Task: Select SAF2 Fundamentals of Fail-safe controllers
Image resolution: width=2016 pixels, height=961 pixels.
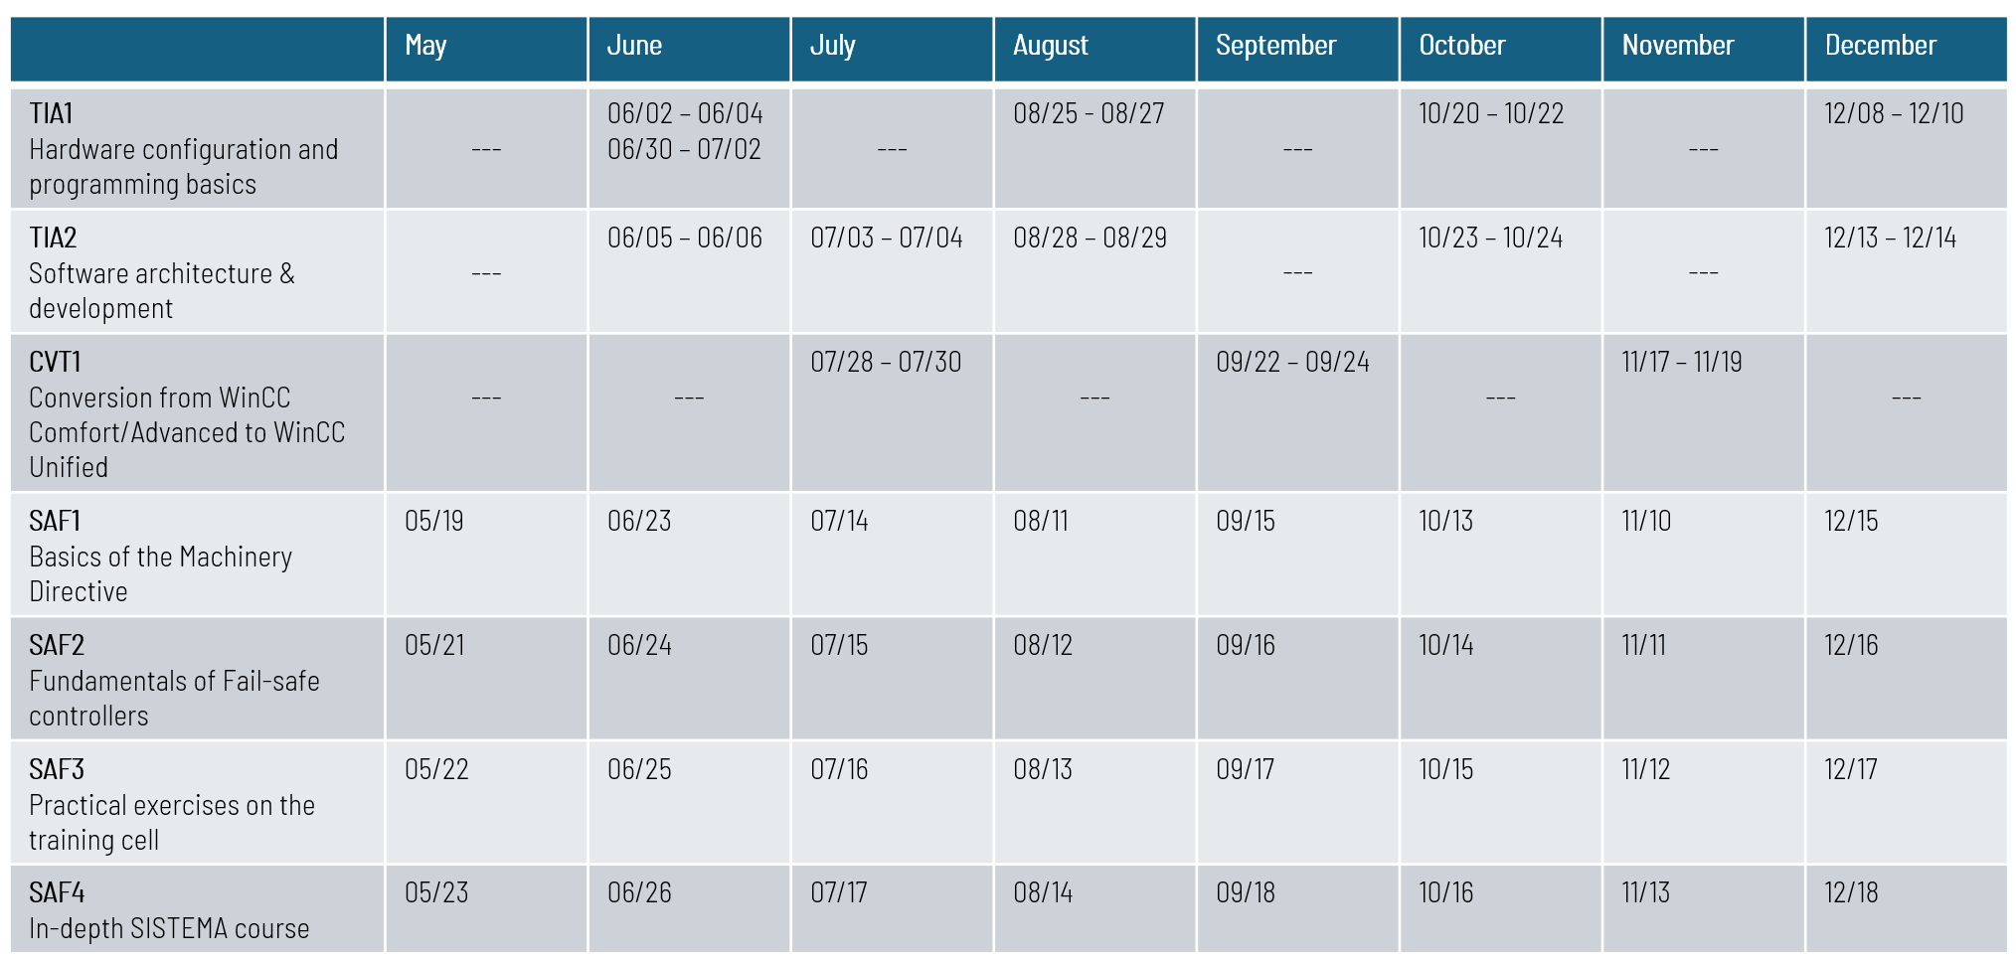Action: click(x=174, y=681)
